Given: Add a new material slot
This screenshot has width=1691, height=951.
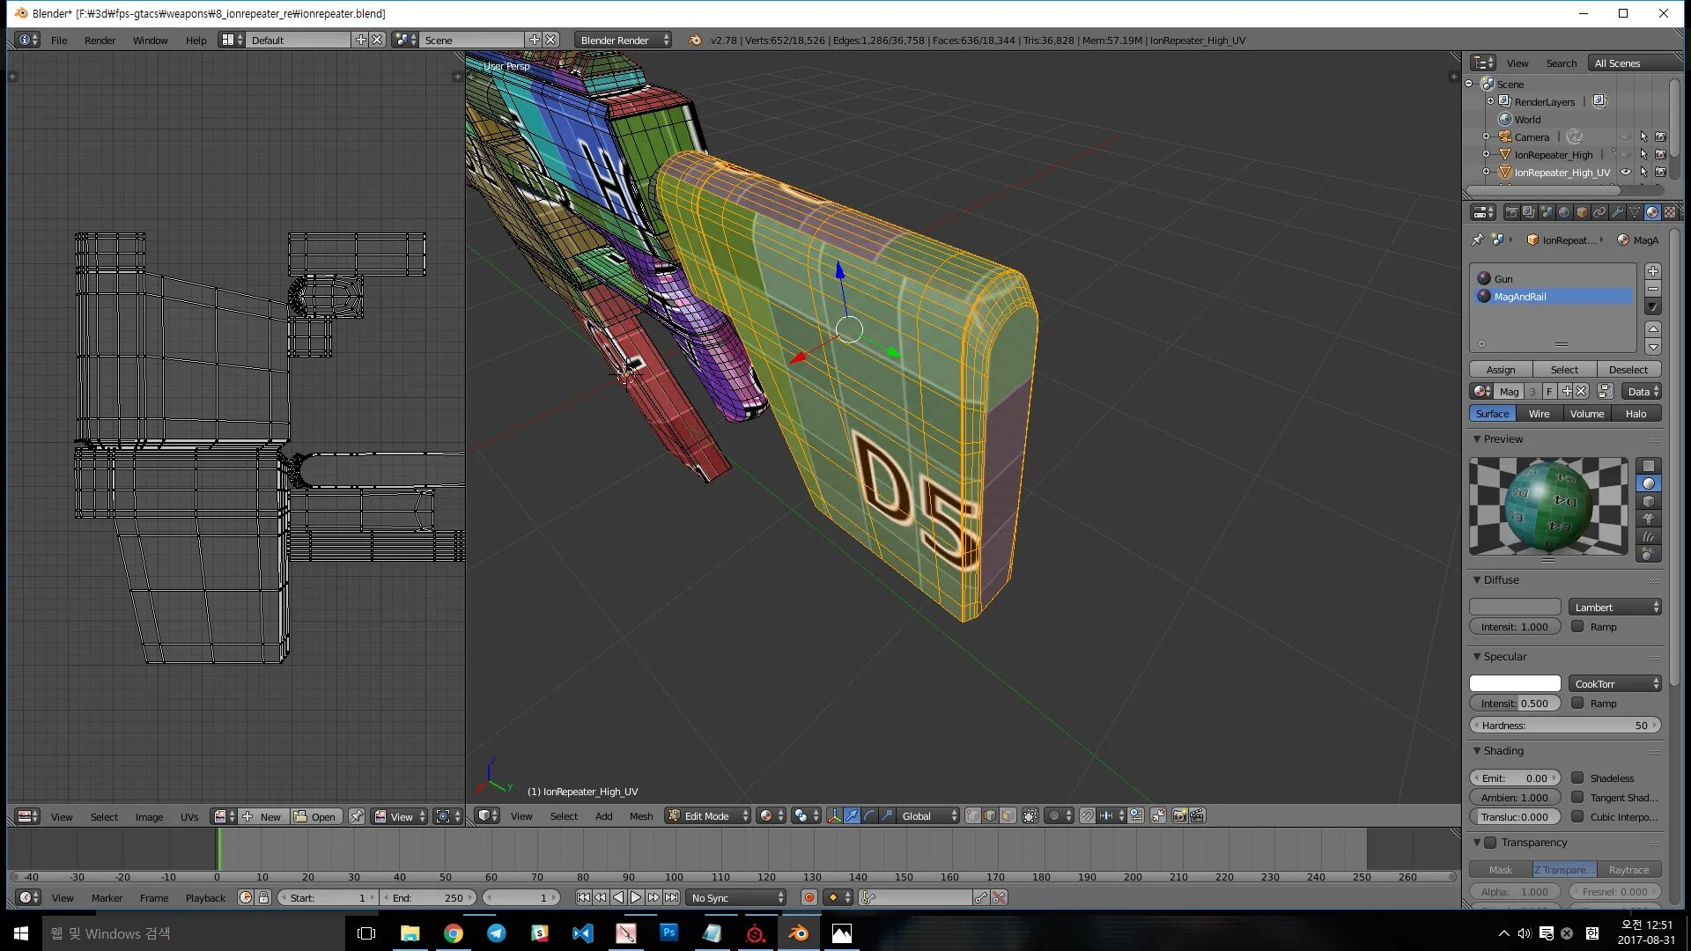Looking at the screenshot, I should point(1653,271).
